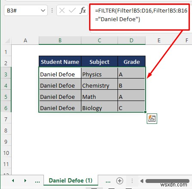Click the formula bar FILTER formula

tap(141, 15)
